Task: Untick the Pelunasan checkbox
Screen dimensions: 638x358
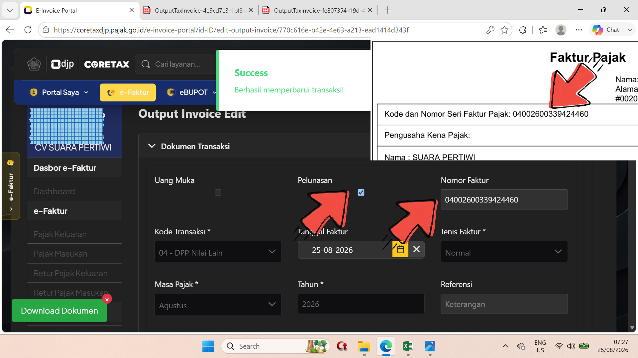Action: (361, 193)
